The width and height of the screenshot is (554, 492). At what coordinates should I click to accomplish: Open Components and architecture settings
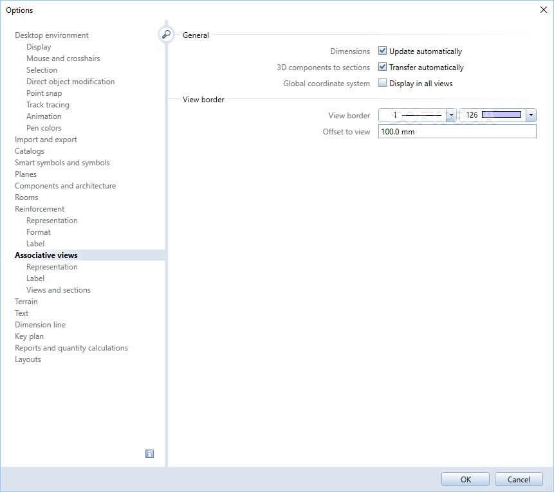point(66,186)
